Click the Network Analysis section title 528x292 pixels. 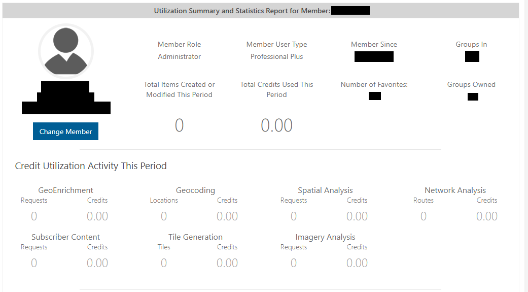coord(455,190)
